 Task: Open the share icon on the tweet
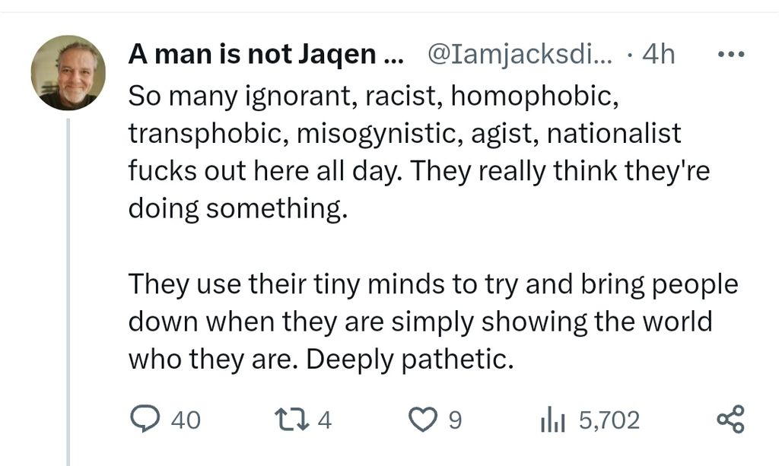pyautogui.click(x=731, y=420)
